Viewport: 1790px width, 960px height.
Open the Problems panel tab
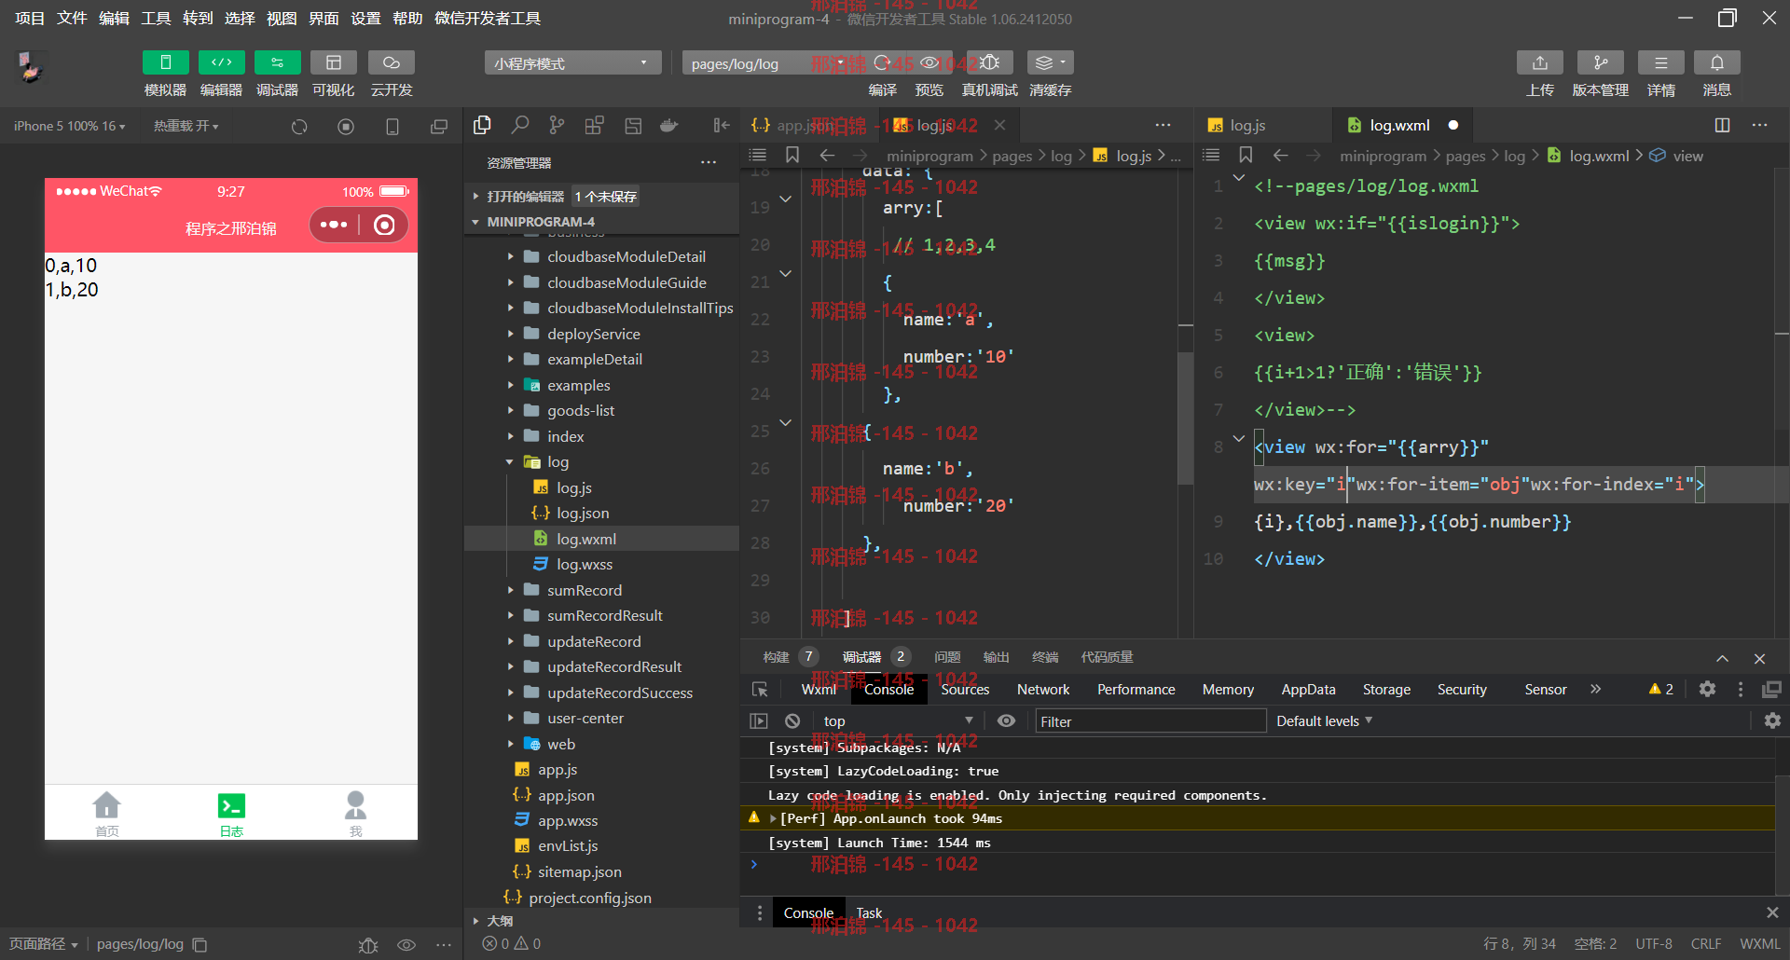pyautogui.click(x=947, y=657)
